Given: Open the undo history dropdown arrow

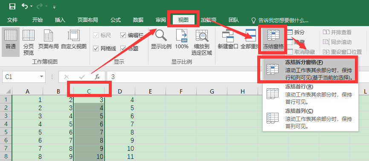Looking at the screenshot, I should [31, 6].
